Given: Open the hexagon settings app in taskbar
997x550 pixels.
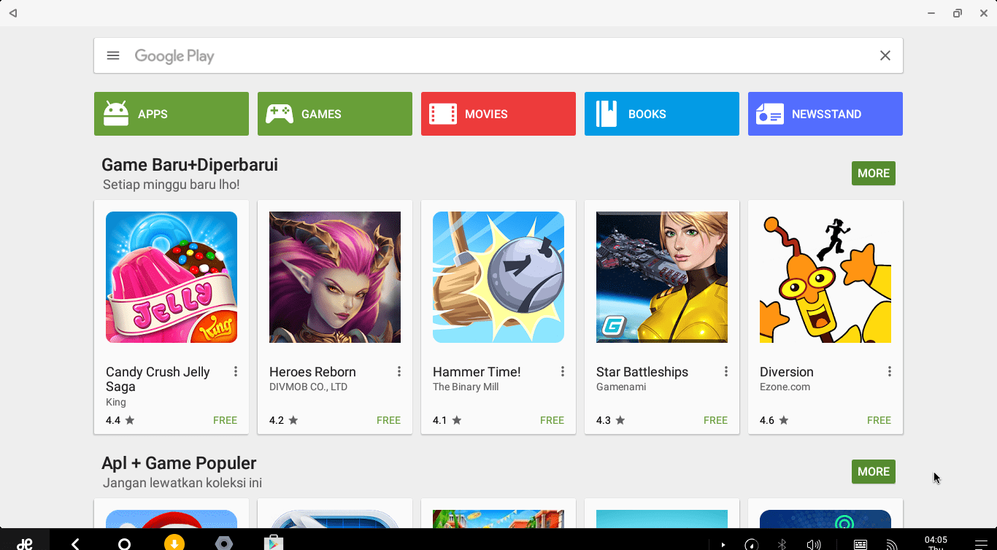Looking at the screenshot, I should [224, 543].
